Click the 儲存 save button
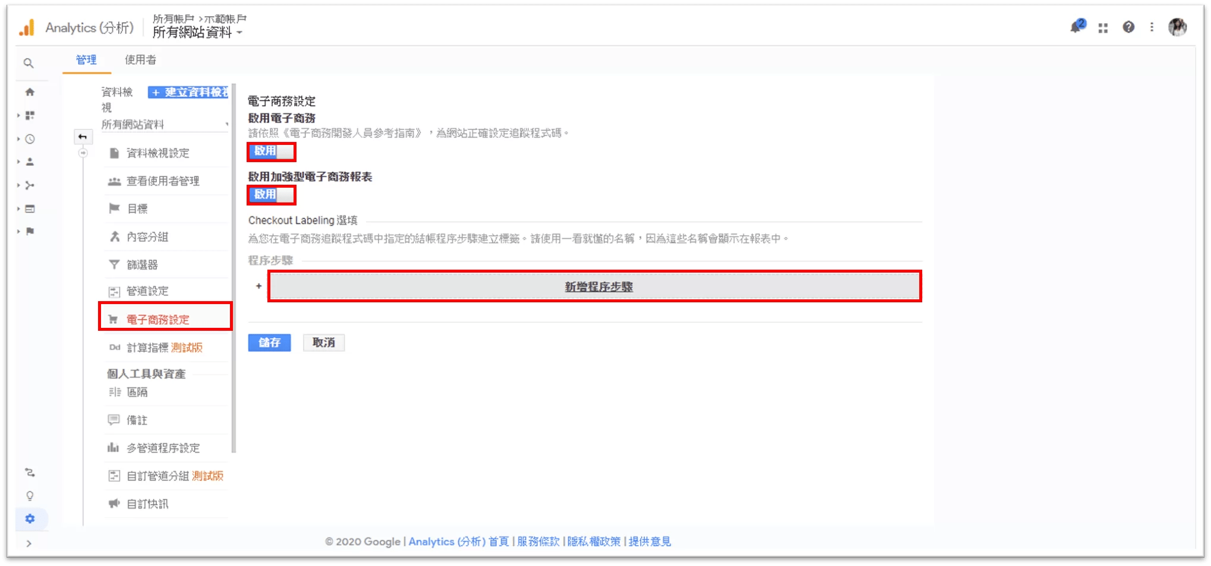This screenshot has width=1211, height=566. tap(269, 343)
